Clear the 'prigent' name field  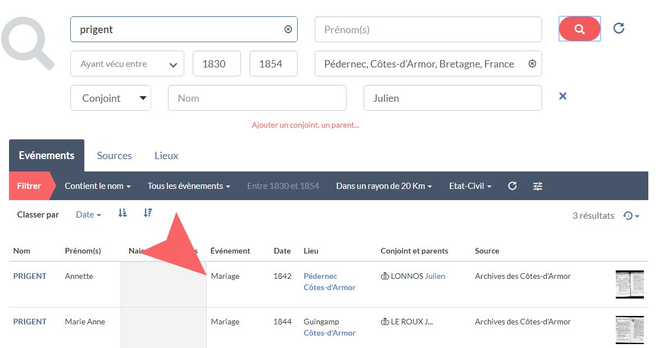click(288, 29)
